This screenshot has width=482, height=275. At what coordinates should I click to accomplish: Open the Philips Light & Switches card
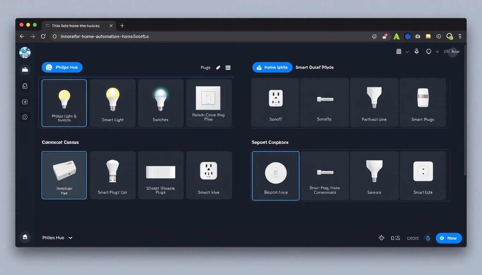pos(64,103)
